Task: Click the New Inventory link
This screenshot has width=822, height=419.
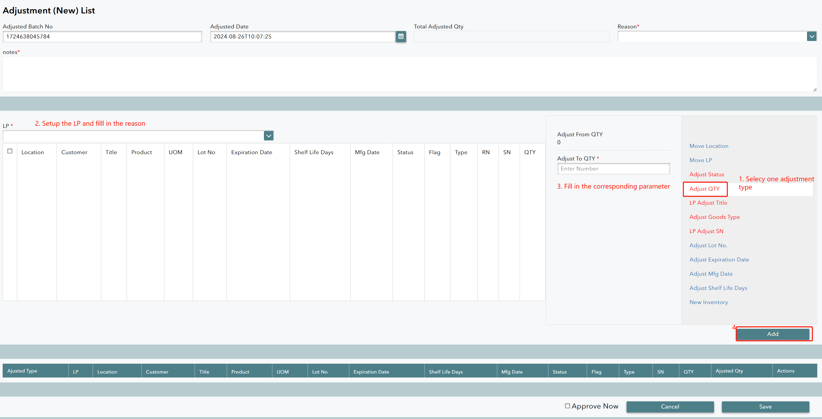Action: [x=708, y=302]
